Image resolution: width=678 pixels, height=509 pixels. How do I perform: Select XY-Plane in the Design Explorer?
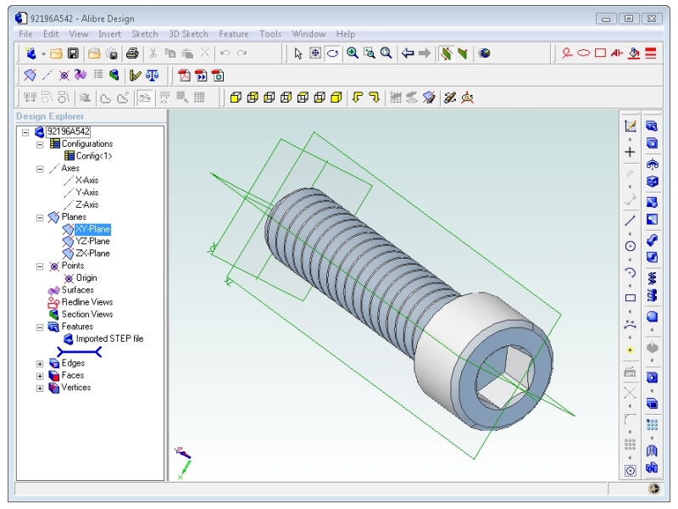click(92, 229)
